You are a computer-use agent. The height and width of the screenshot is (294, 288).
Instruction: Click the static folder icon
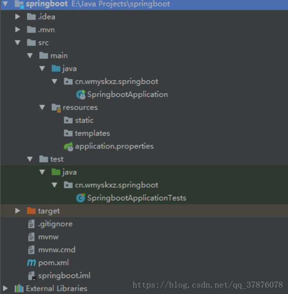tap(68, 120)
